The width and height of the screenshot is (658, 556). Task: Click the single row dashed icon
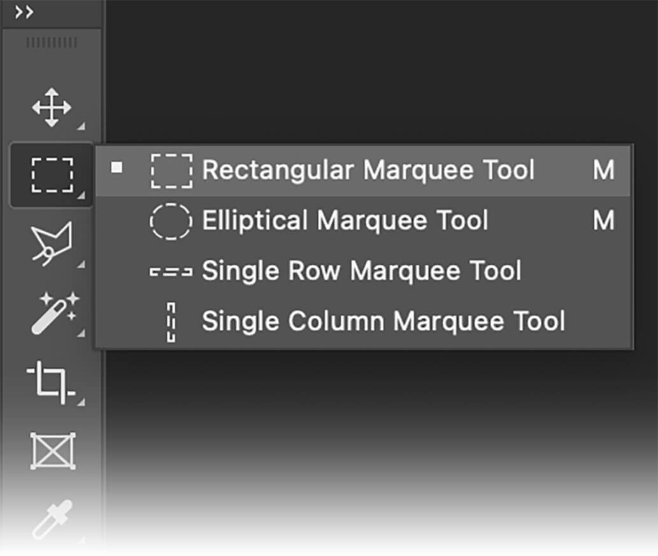coord(171,272)
